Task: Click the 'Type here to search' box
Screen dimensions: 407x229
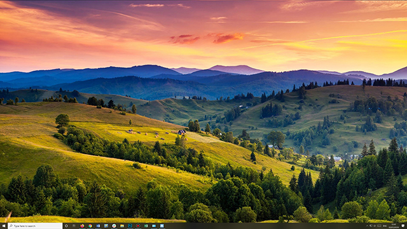Action: (x=35, y=226)
